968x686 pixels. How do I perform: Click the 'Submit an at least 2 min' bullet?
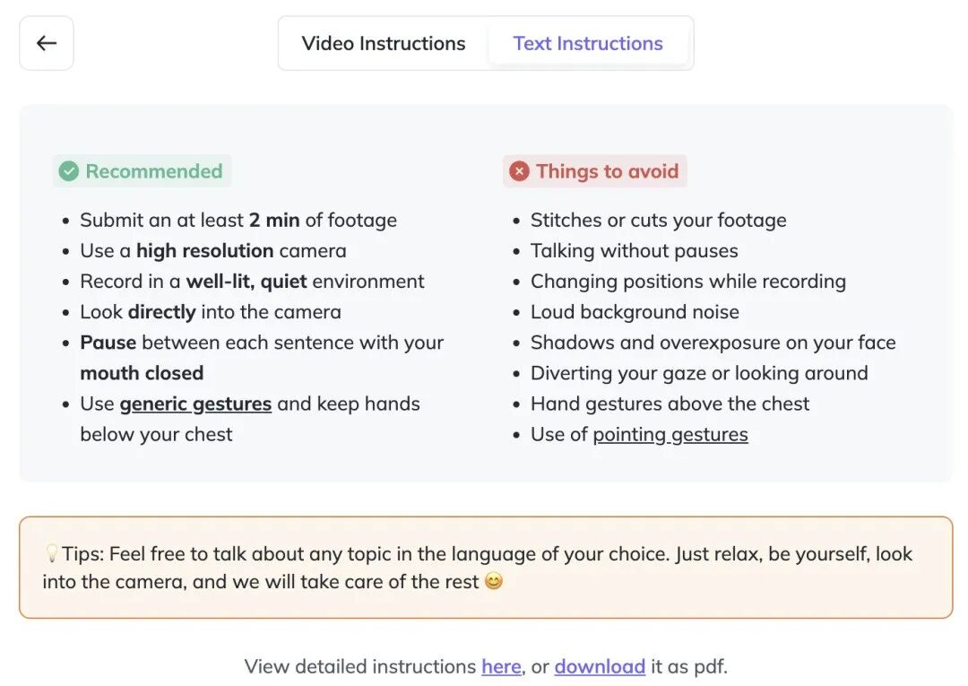[x=238, y=220]
